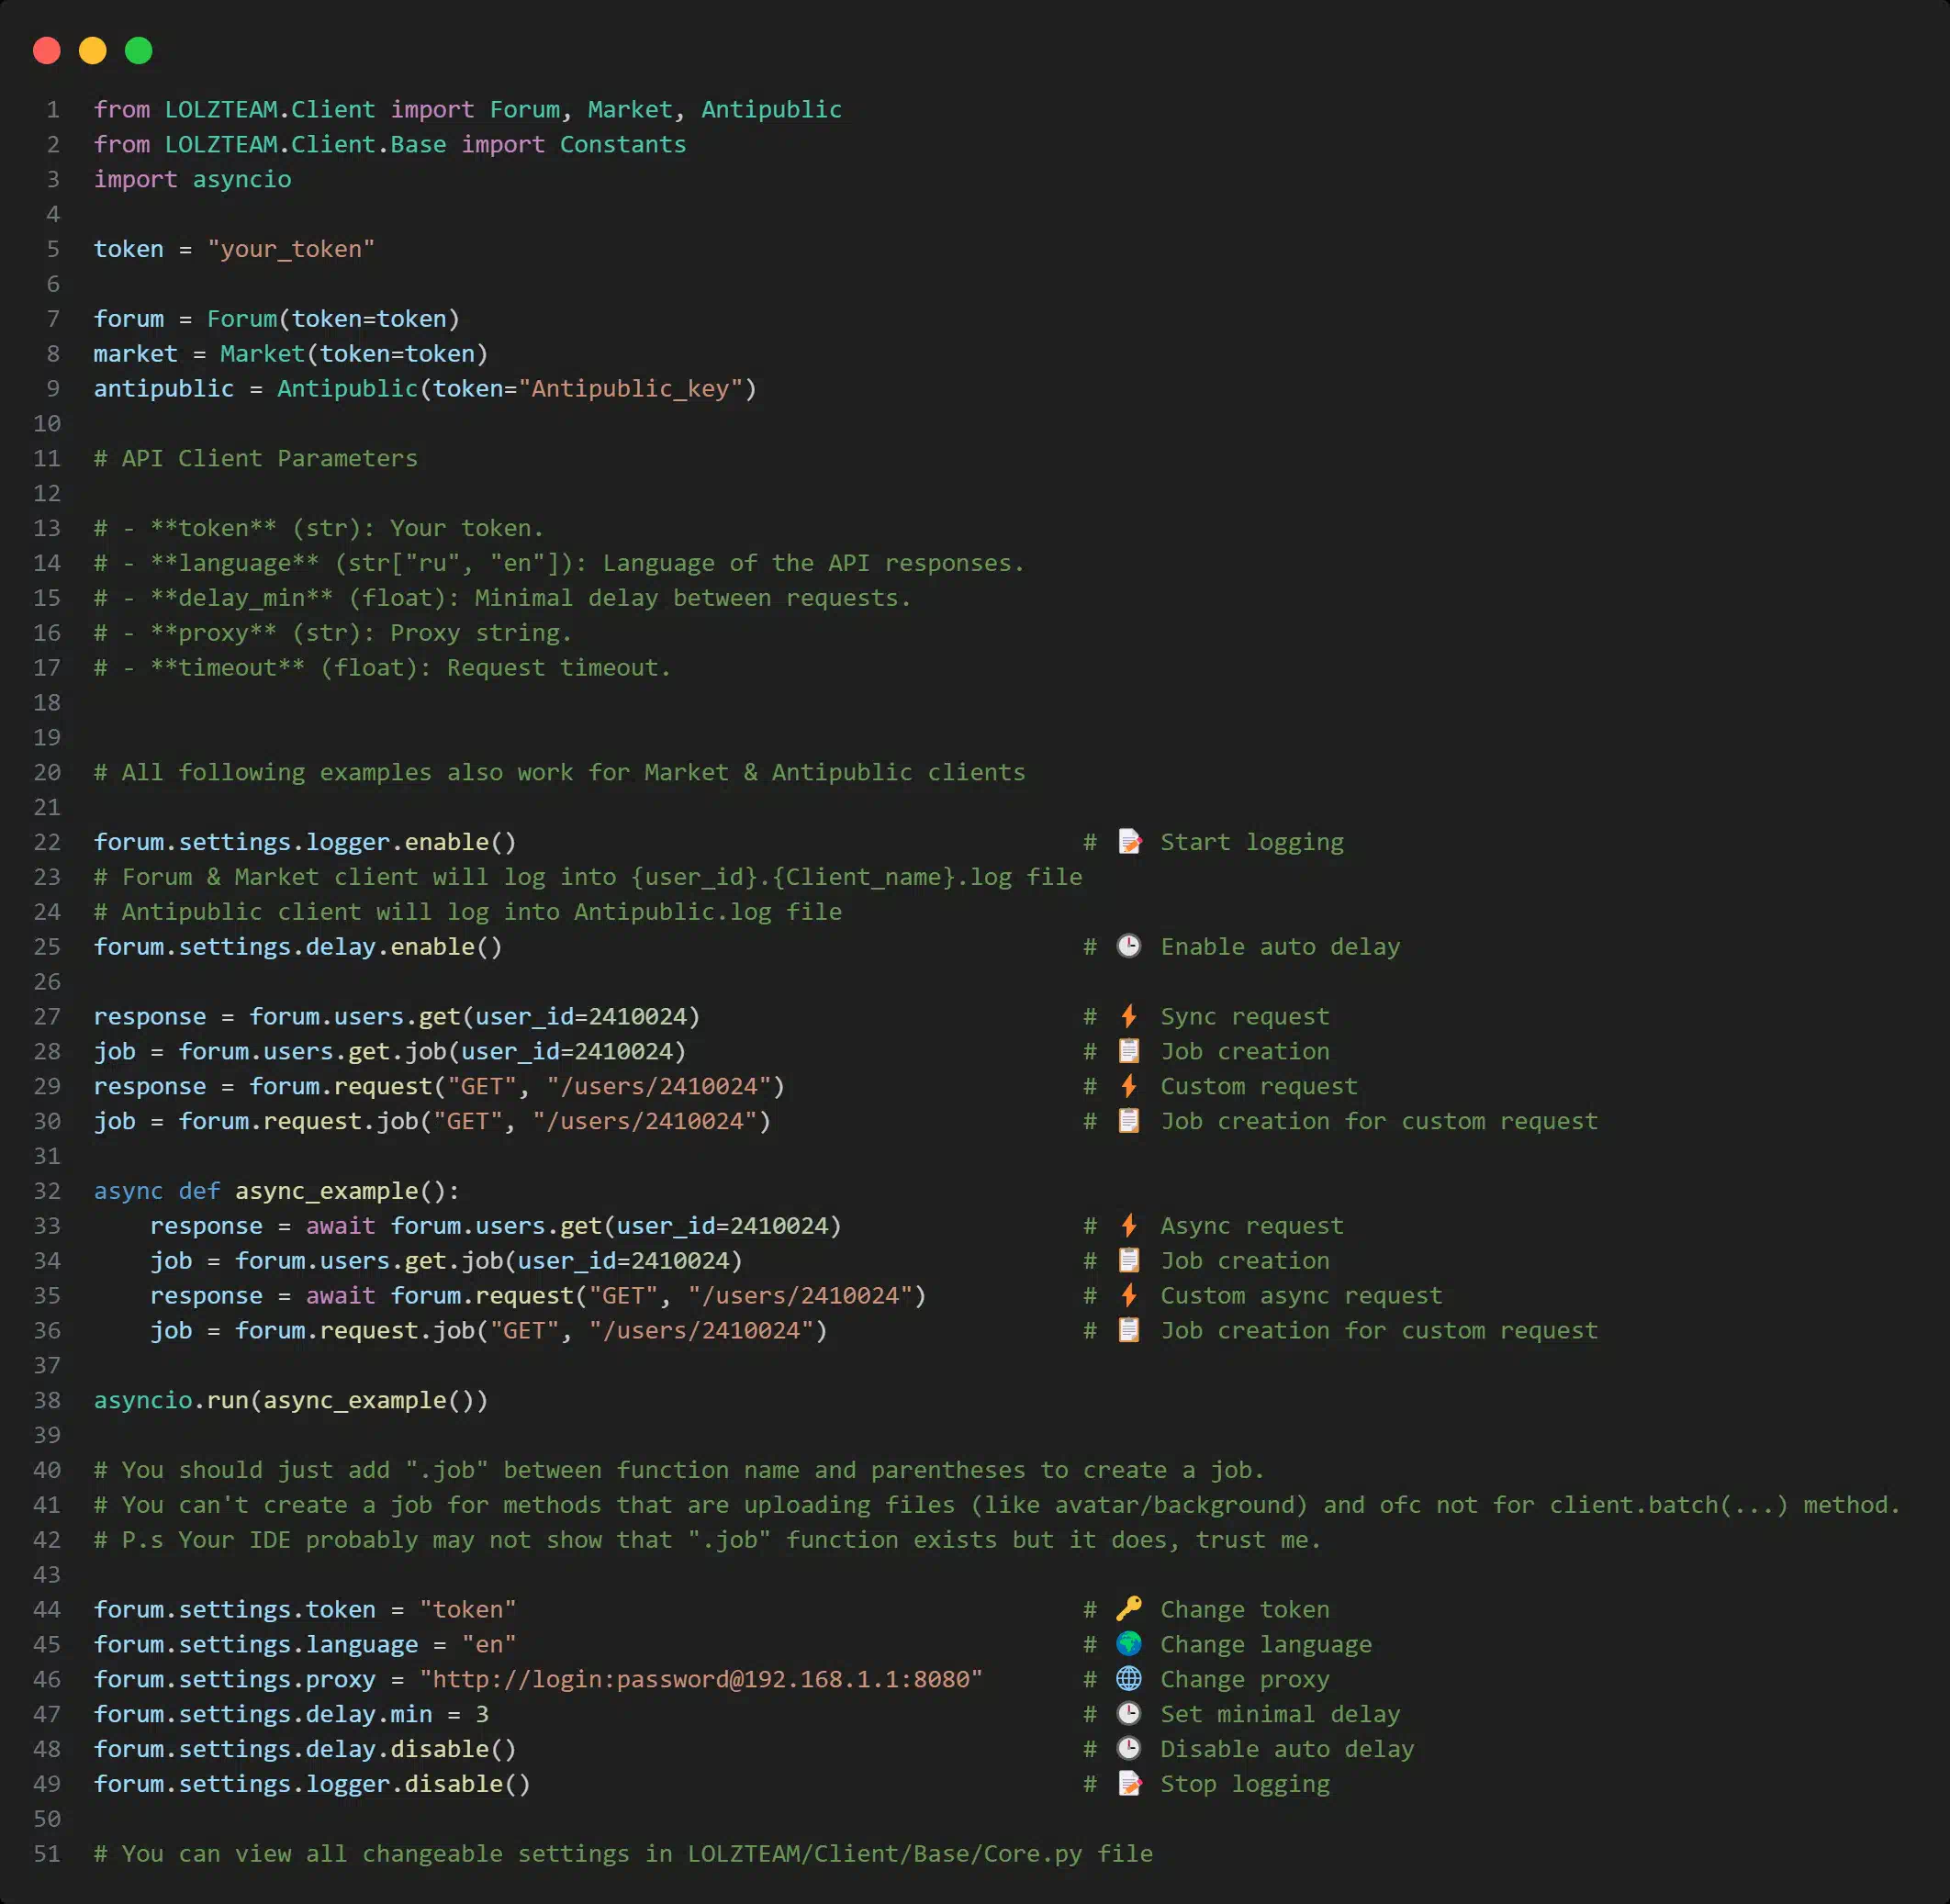Click the lightning emoji beside Custom async request
The width and height of the screenshot is (1950, 1904).
coord(1128,1296)
